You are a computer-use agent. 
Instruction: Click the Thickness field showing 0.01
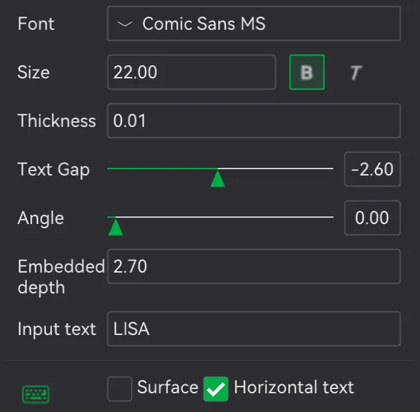coord(254,121)
